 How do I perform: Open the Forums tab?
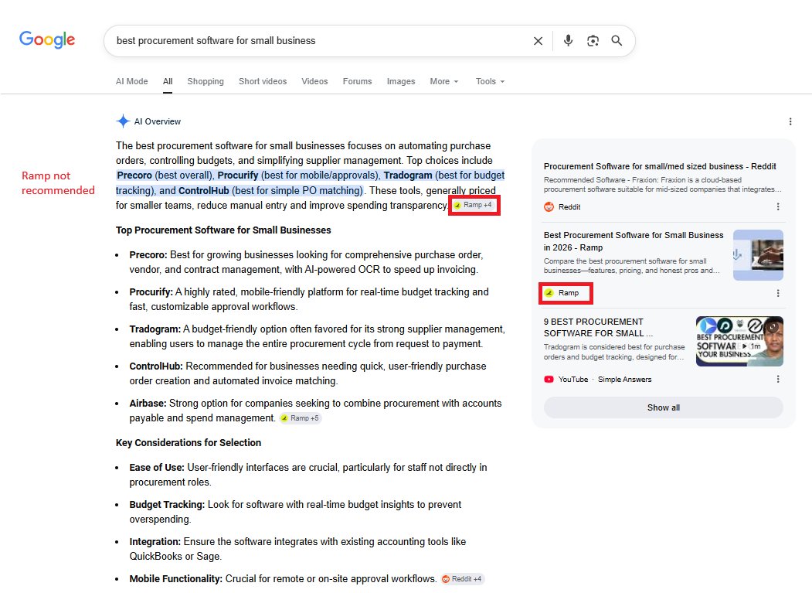pyautogui.click(x=357, y=81)
